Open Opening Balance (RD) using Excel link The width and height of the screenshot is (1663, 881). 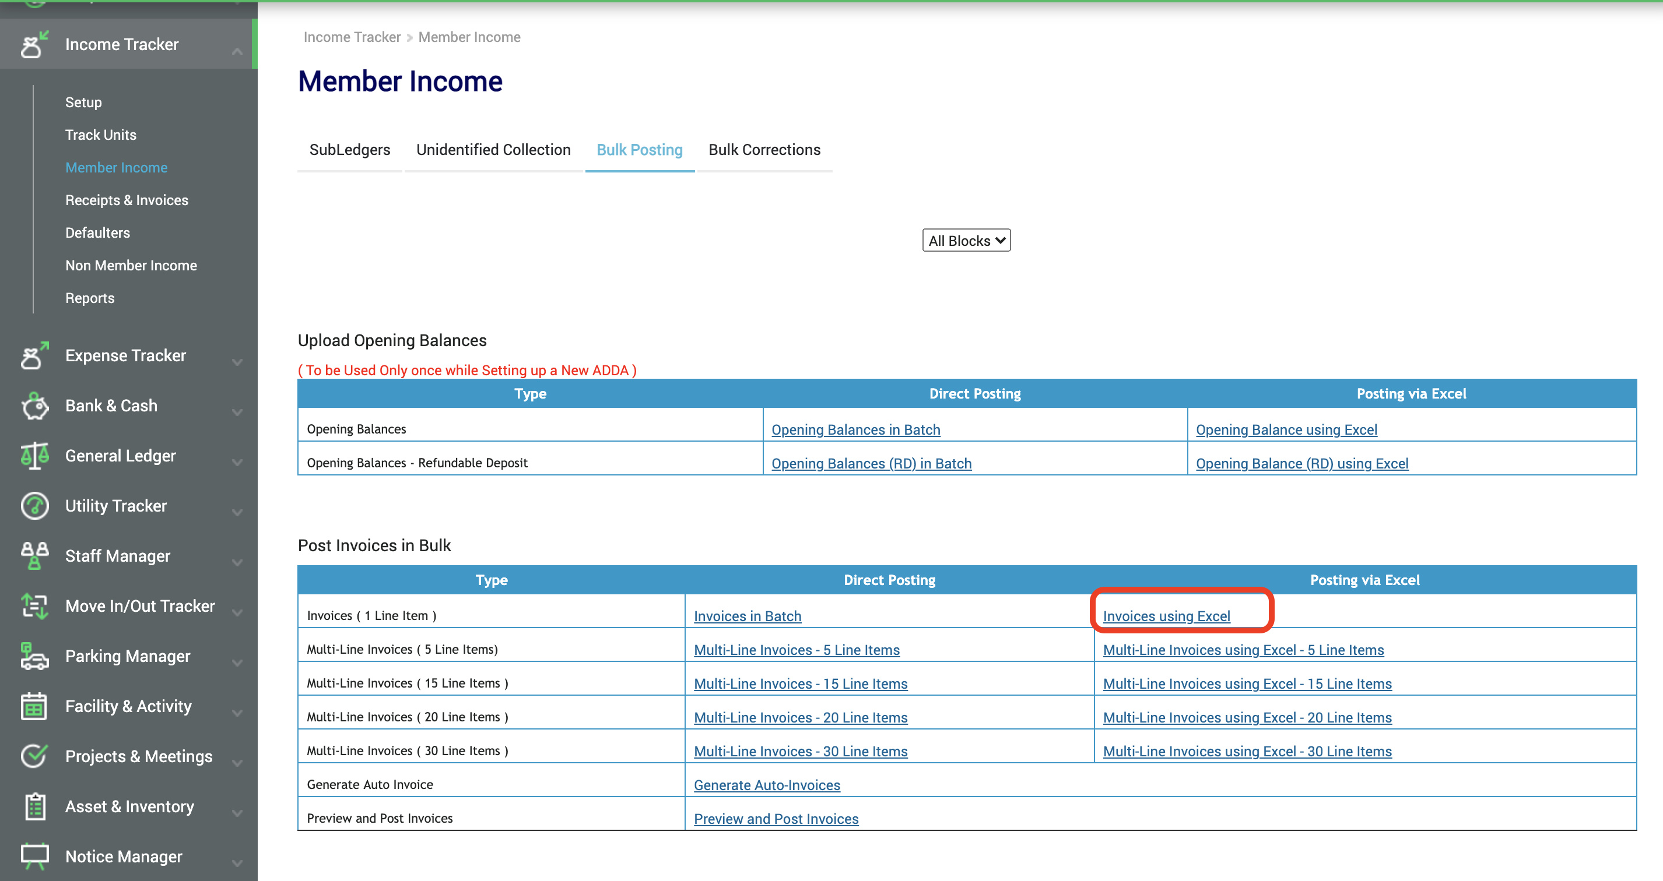(1301, 463)
